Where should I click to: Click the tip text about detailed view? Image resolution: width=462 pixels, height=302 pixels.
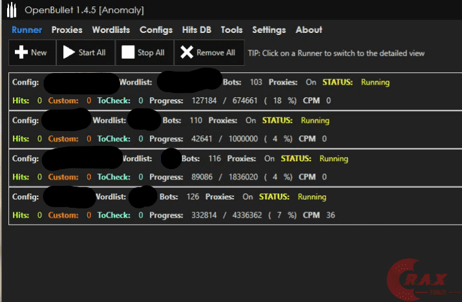336,54
